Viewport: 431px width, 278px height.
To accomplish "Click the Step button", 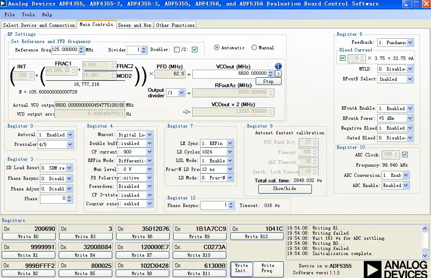I will click(268, 81).
